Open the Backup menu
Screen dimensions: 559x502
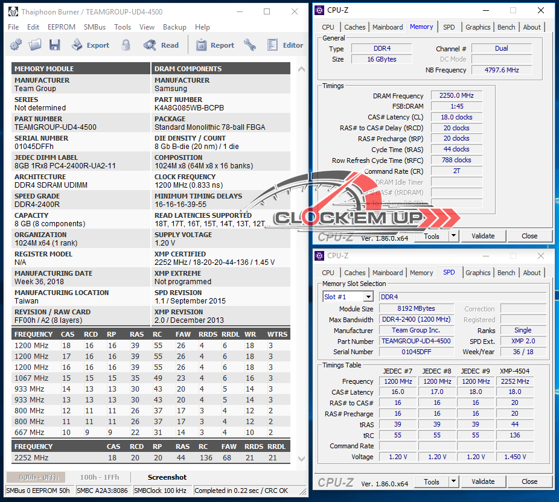(174, 27)
